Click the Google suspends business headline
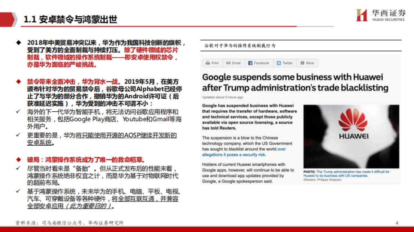Image resolution: width=414 pixels, height=232 pixels. [295, 82]
